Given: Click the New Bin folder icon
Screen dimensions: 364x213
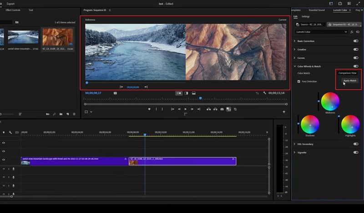Looking at the screenshot, I should (61, 114).
